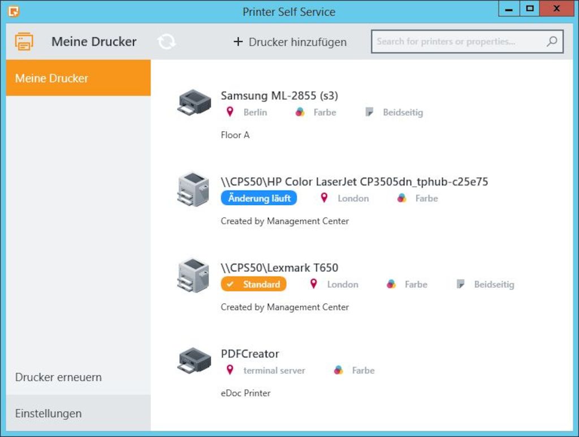Screen dimensions: 579x437
Task: Click the color icon on Lexmark T650 row
Action: pos(391,284)
